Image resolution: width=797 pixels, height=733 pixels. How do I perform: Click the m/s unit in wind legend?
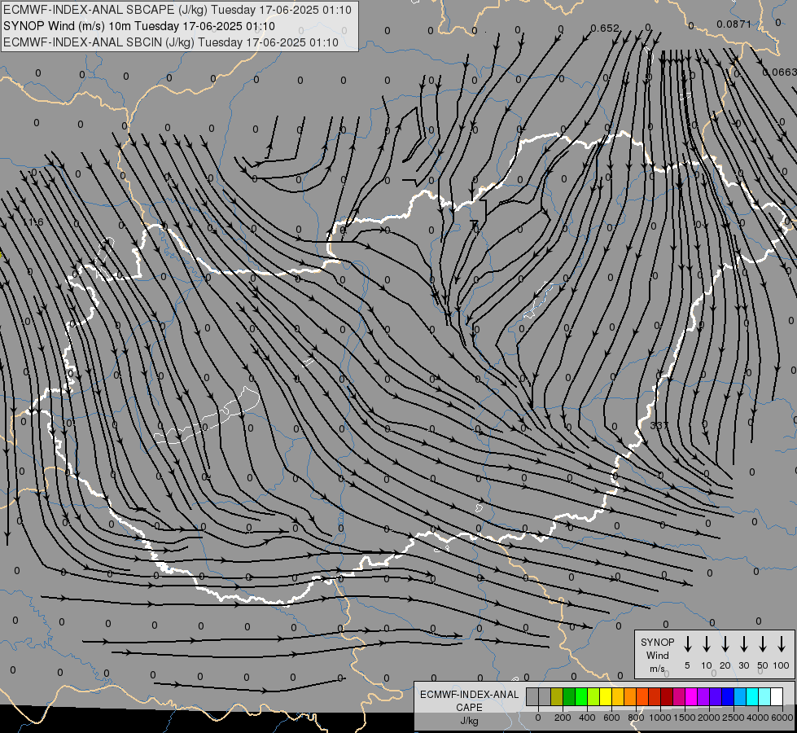(x=657, y=669)
